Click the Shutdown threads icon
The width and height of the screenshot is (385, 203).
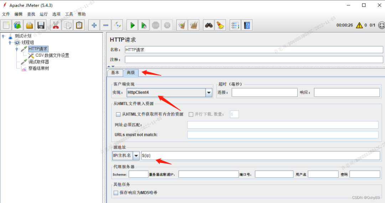click(x=167, y=25)
